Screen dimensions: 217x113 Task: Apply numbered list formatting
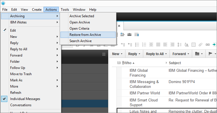144,45
